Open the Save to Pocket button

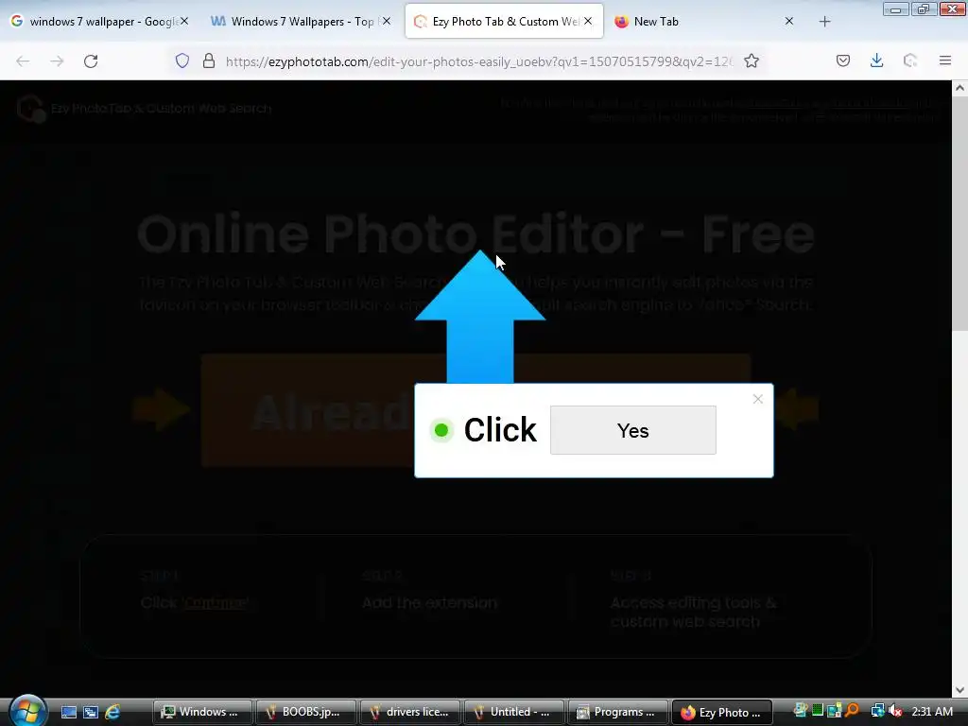point(843,60)
